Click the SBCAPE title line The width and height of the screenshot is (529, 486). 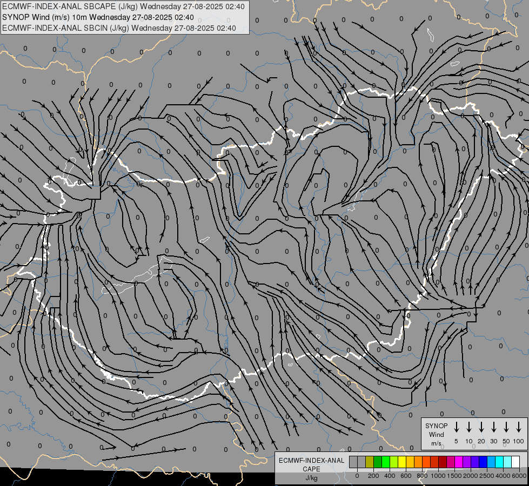point(124,6)
